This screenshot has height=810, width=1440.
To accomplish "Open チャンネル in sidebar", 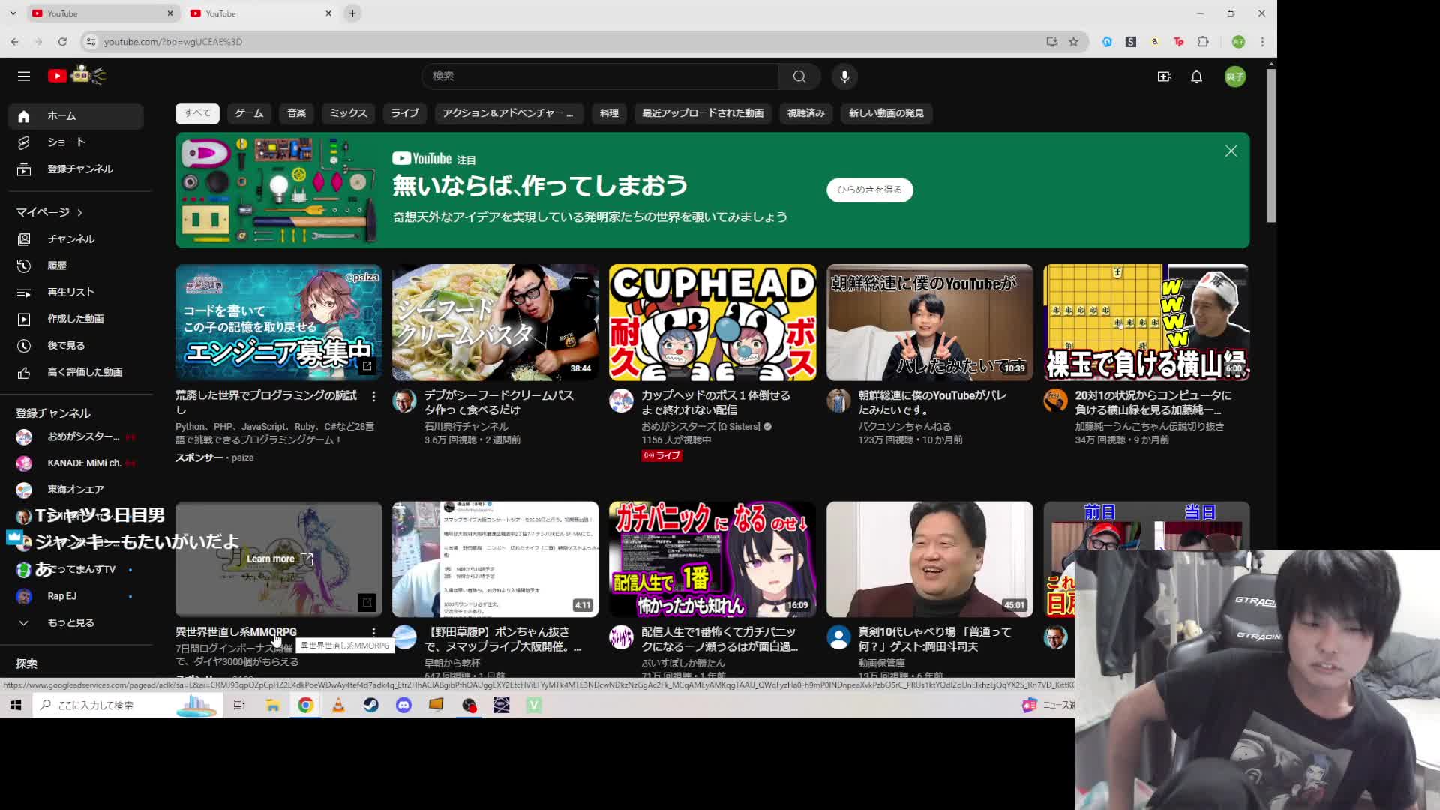I will tap(76, 239).
